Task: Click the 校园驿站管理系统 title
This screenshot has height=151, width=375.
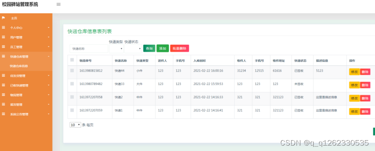Action: [20, 4]
